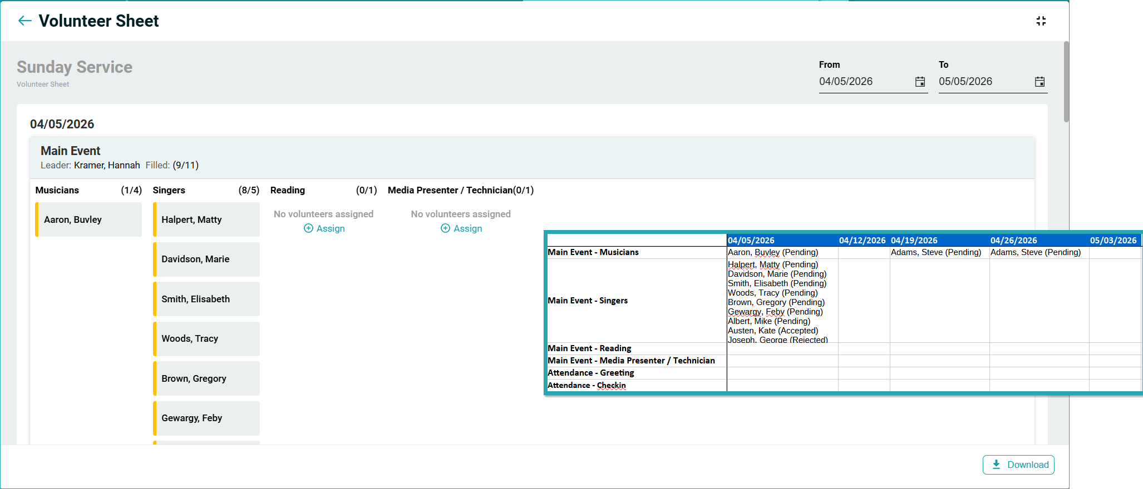This screenshot has height=489, width=1143.
Task: Select the Halpert, Matty singer card
Action: [x=206, y=219]
